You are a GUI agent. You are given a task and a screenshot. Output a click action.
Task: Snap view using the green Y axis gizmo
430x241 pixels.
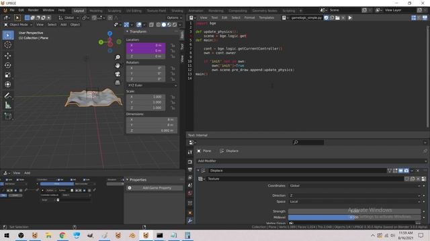101,42
